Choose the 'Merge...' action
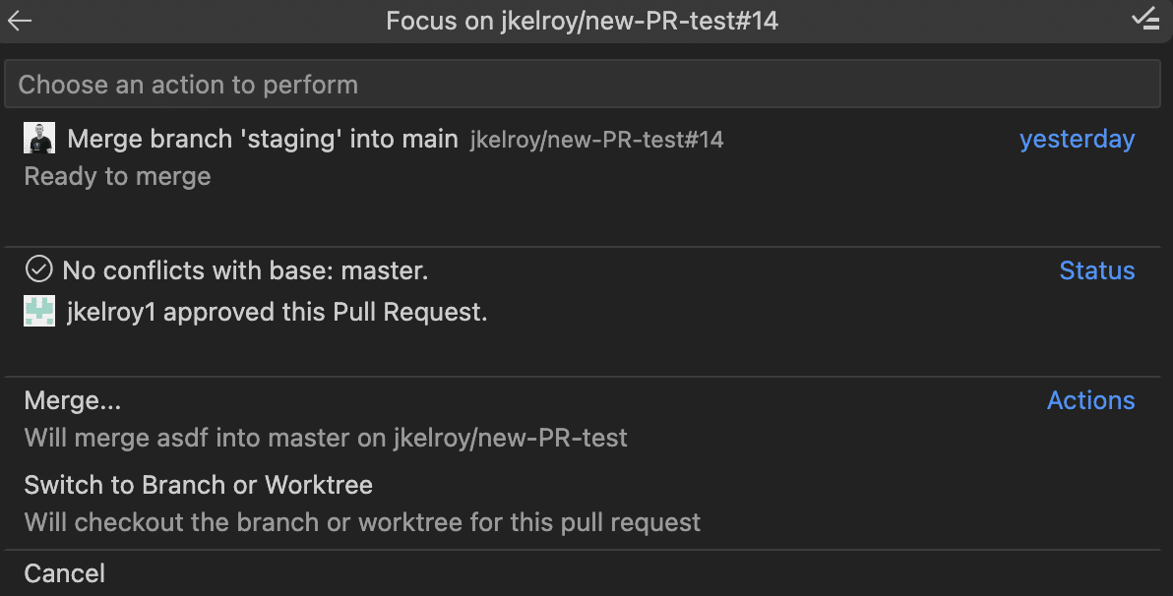Image resolution: width=1173 pixels, height=596 pixels. pyautogui.click(x=73, y=401)
